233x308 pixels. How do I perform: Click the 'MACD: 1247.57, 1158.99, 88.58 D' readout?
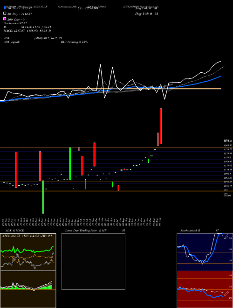pos(27,31)
